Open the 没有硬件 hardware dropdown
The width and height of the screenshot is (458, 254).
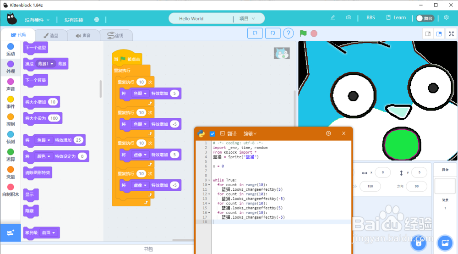(x=37, y=20)
